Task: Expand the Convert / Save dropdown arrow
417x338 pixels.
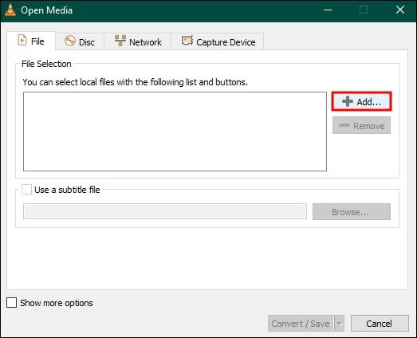Action: [x=340, y=324]
